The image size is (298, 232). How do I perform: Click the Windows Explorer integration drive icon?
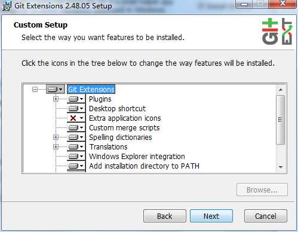[76, 156]
